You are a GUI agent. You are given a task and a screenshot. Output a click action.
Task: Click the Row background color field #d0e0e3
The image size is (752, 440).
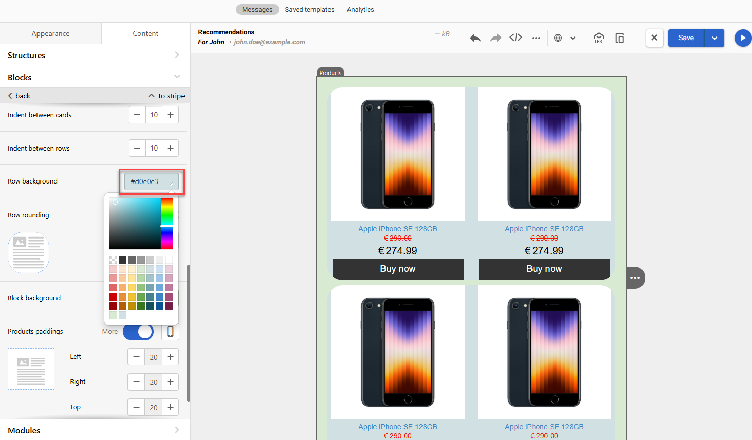pyautogui.click(x=152, y=181)
